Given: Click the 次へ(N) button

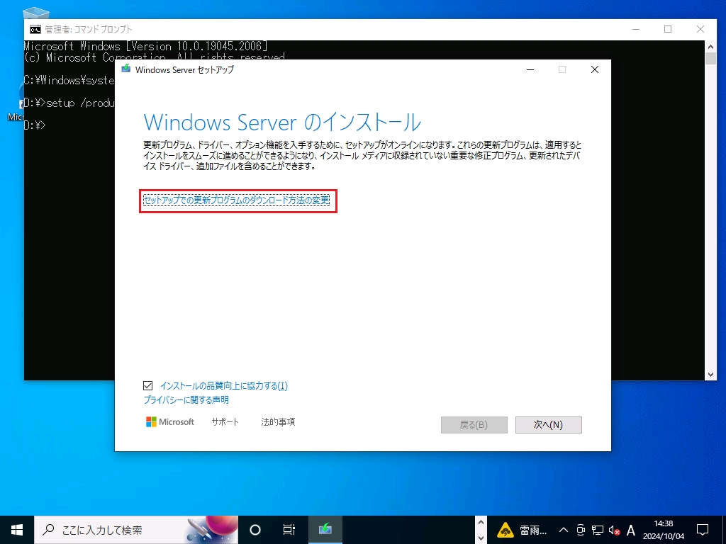Looking at the screenshot, I should coord(548,425).
